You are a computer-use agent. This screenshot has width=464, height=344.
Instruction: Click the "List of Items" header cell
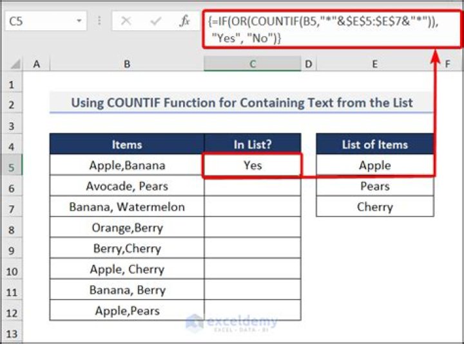pyautogui.click(x=374, y=144)
